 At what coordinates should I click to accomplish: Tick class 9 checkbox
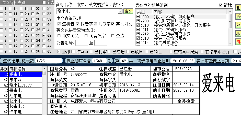(x=1, y=51)
